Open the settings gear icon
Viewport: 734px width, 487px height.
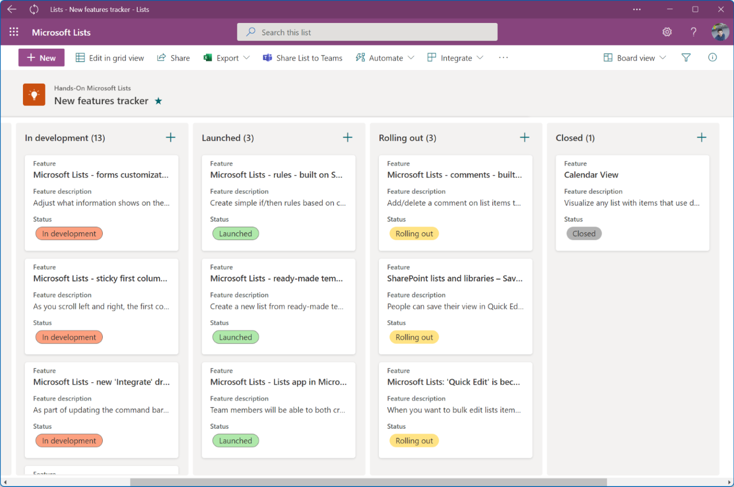click(x=667, y=32)
